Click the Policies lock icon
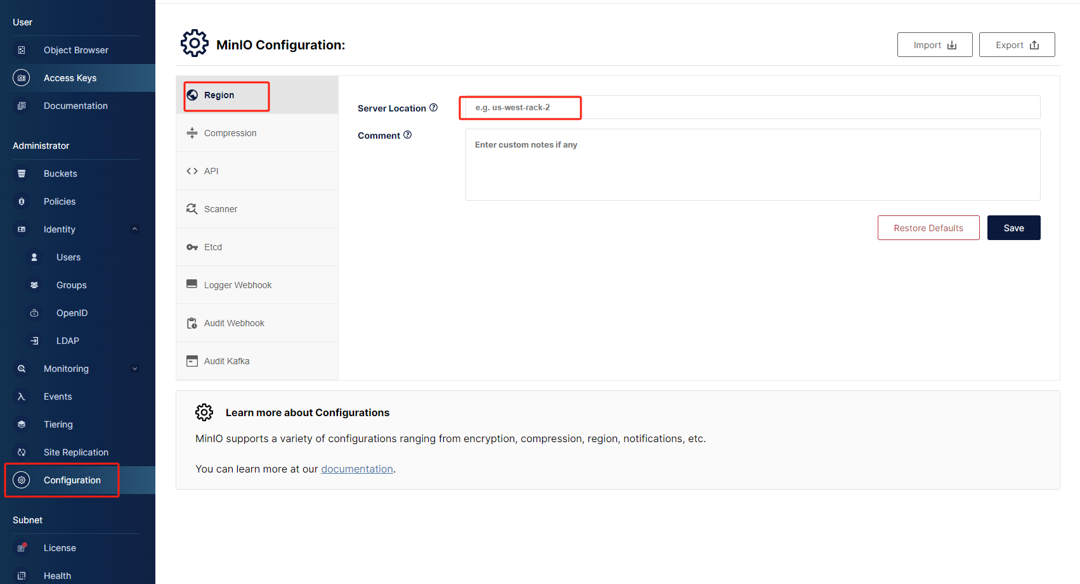Image resolution: width=1080 pixels, height=584 pixels. [22, 201]
